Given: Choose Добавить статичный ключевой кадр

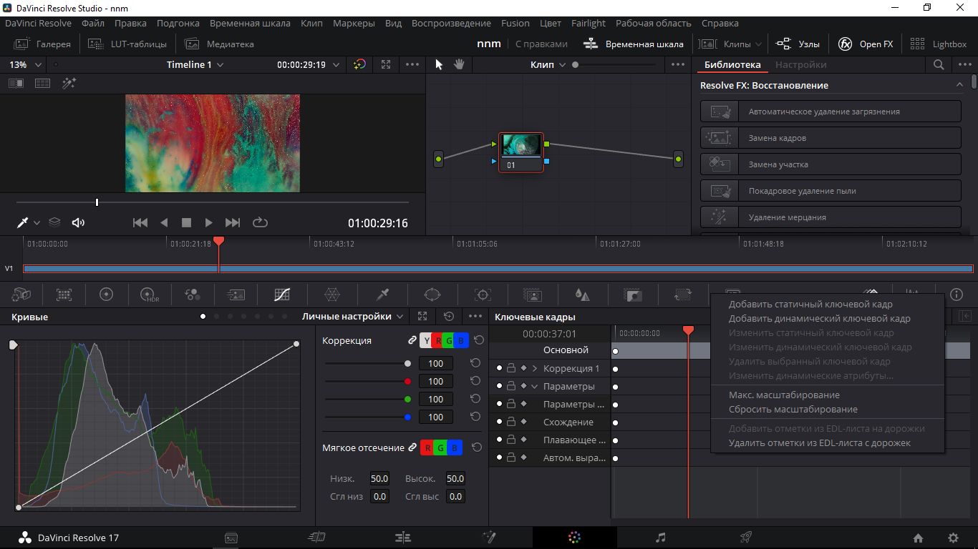Looking at the screenshot, I should pos(810,305).
